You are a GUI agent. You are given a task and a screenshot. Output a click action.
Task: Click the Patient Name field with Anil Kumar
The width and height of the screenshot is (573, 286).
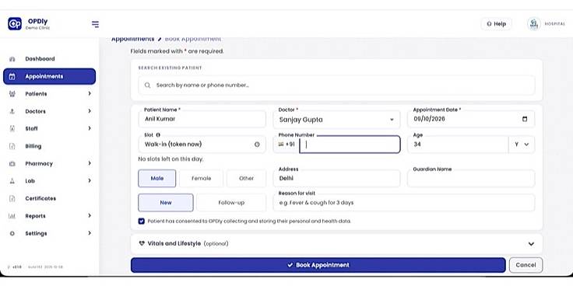click(x=202, y=119)
